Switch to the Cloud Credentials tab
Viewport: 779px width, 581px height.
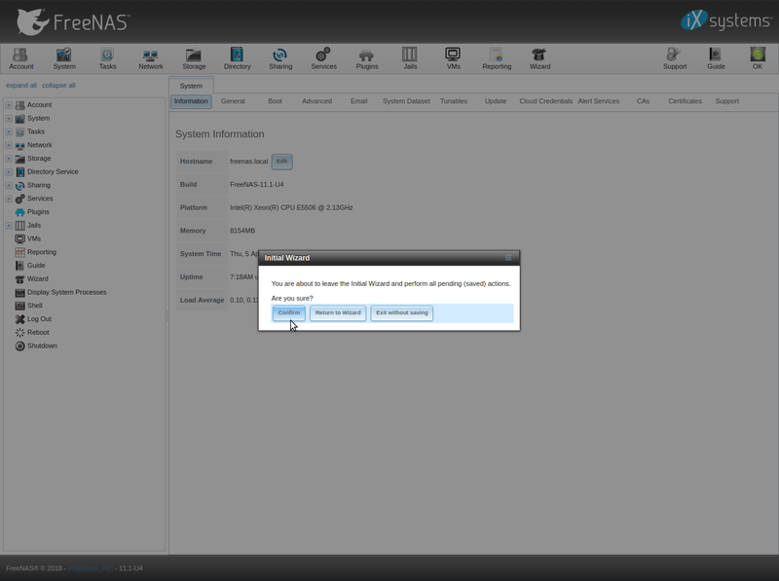tap(545, 101)
